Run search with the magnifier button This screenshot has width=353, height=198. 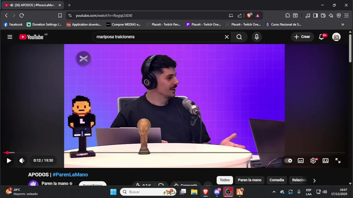[239, 37]
